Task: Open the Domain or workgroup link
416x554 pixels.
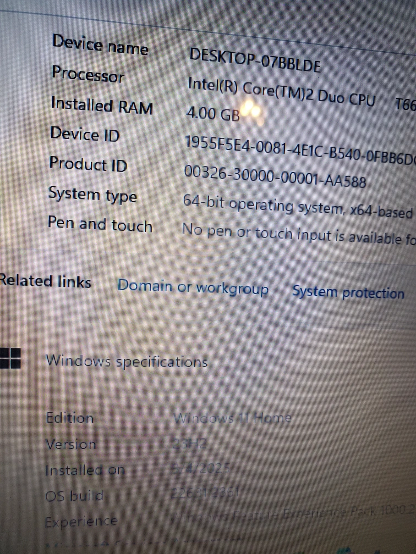Action: (193, 287)
